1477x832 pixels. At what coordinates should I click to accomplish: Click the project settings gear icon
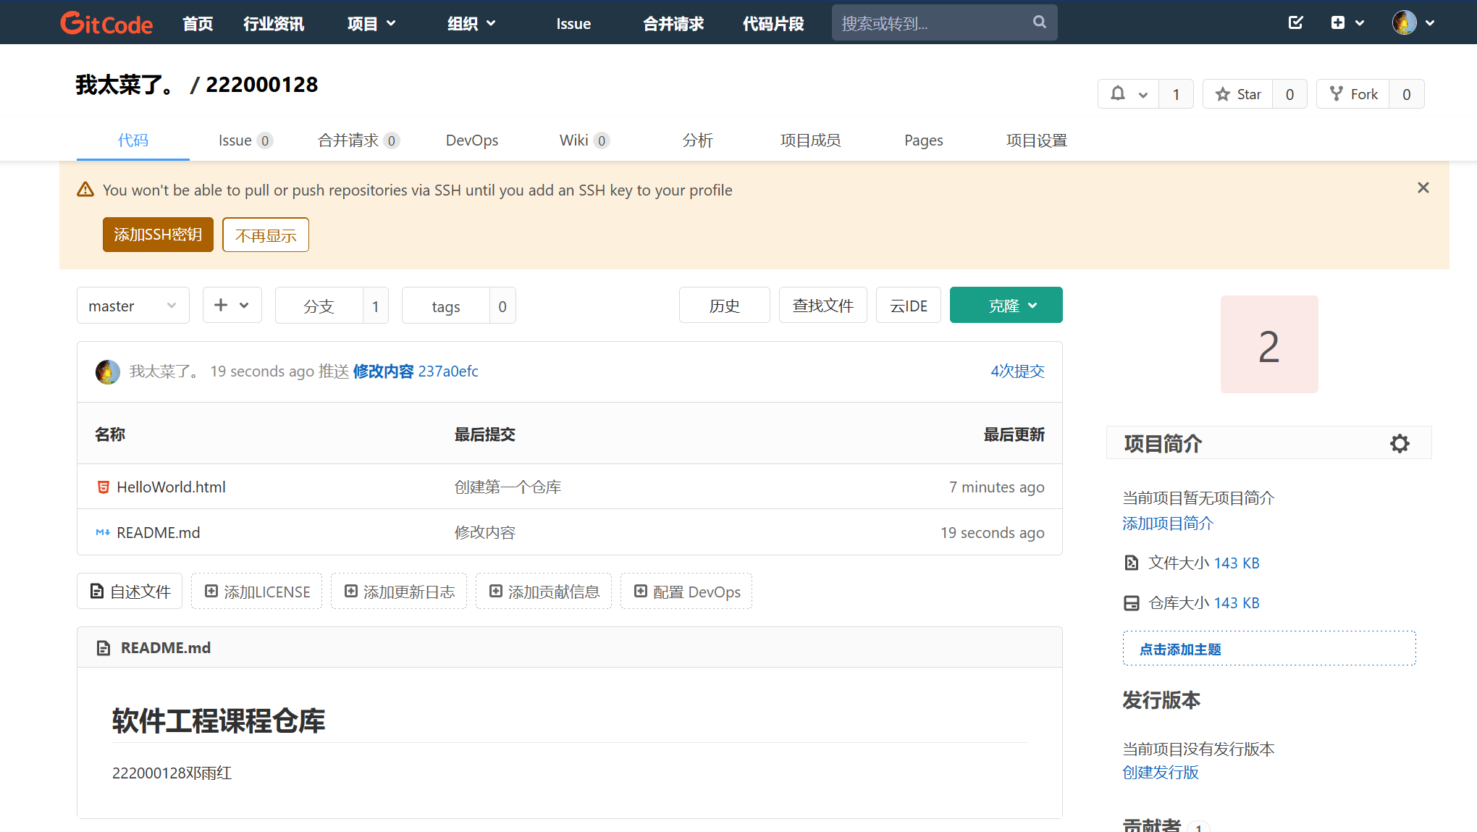(x=1400, y=443)
